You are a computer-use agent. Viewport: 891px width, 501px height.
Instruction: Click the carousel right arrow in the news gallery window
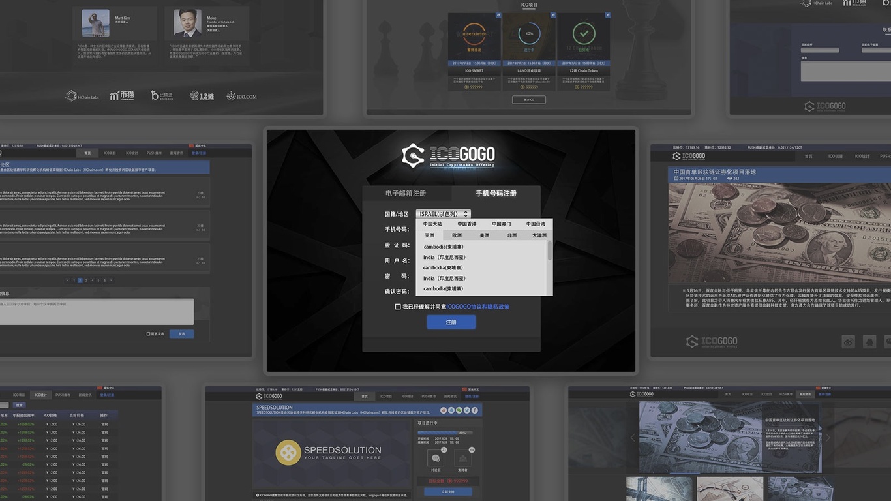click(828, 438)
